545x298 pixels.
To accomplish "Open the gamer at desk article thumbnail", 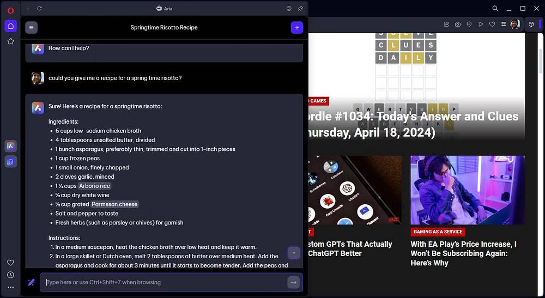I will click(468, 190).
